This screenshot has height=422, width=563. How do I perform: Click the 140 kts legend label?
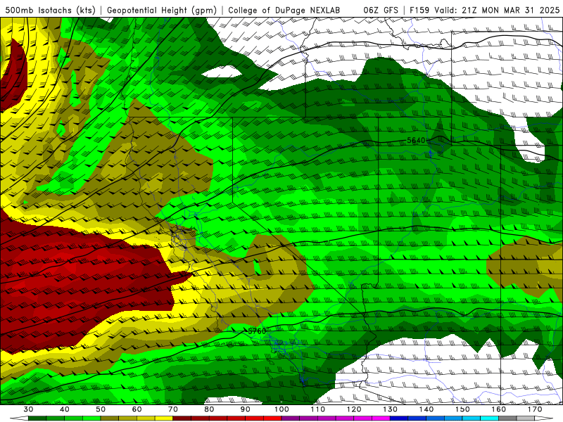pyautogui.click(x=426, y=409)
